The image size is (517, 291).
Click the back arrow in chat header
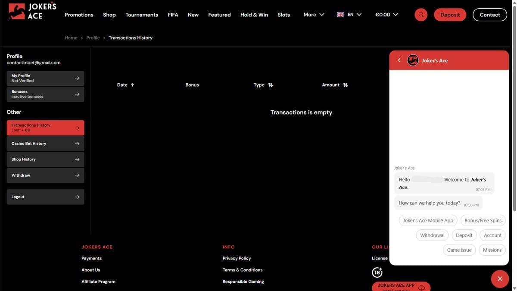[399, 60]
